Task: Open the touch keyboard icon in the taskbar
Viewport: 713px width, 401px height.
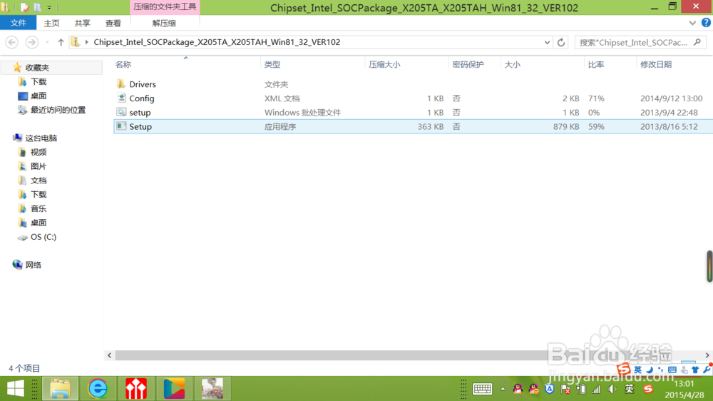Action: pyautogui.click(x=482, y=389)
